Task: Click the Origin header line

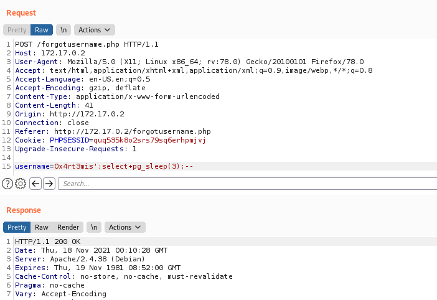Action: (70, 114)
